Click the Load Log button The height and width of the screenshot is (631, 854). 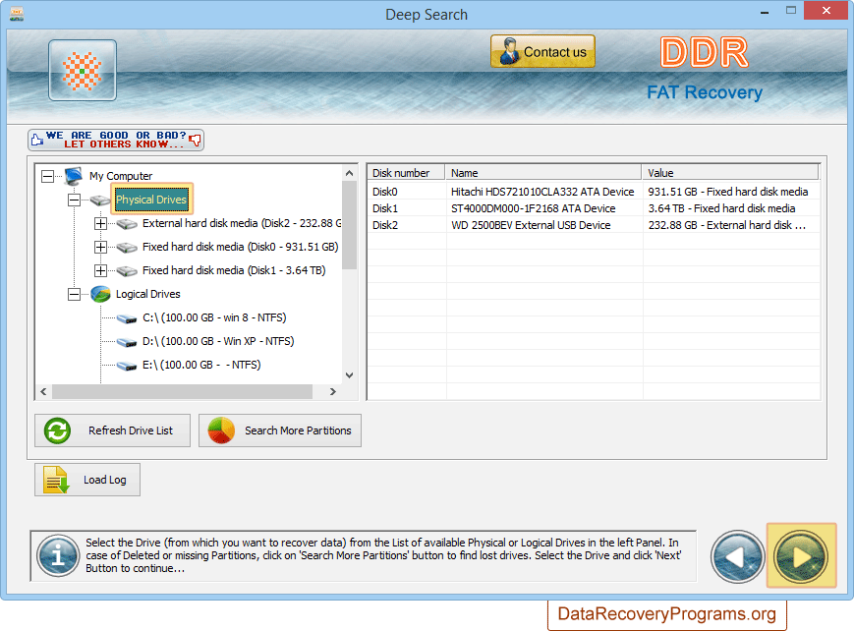(87, 480)
